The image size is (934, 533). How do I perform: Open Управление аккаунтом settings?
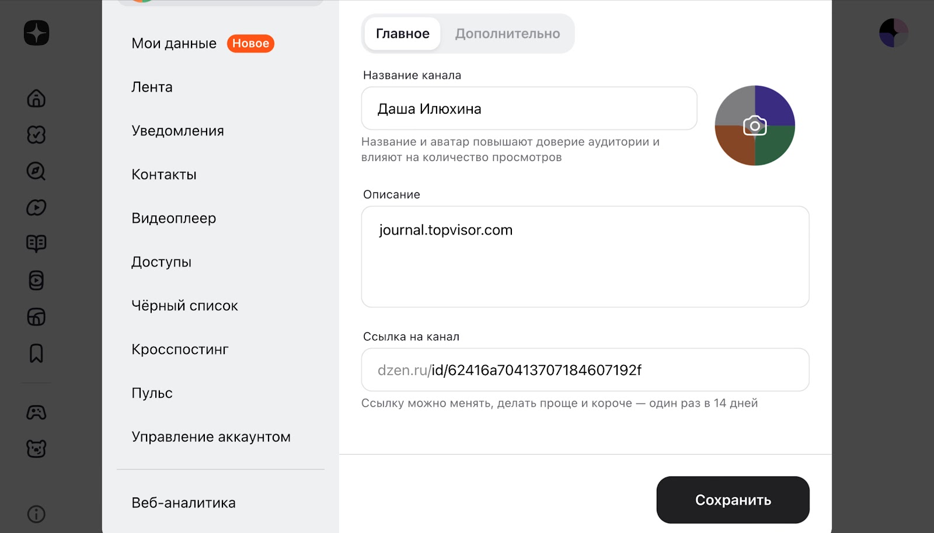211,436
